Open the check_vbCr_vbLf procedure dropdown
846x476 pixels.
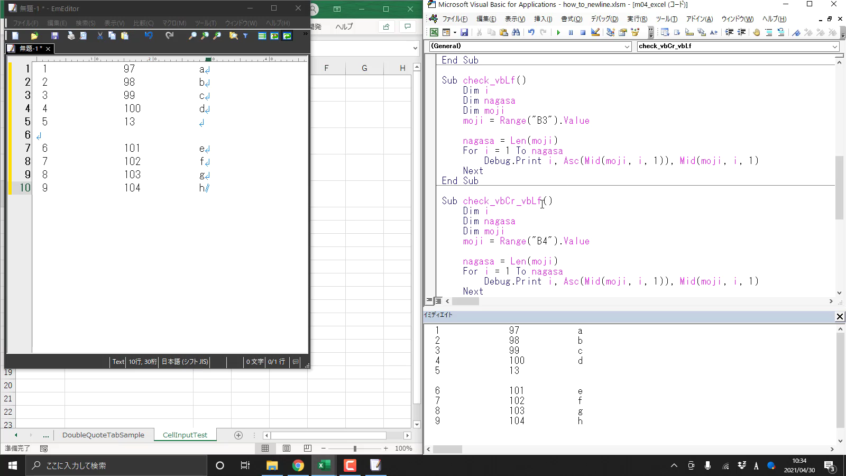tap(835, 47)
